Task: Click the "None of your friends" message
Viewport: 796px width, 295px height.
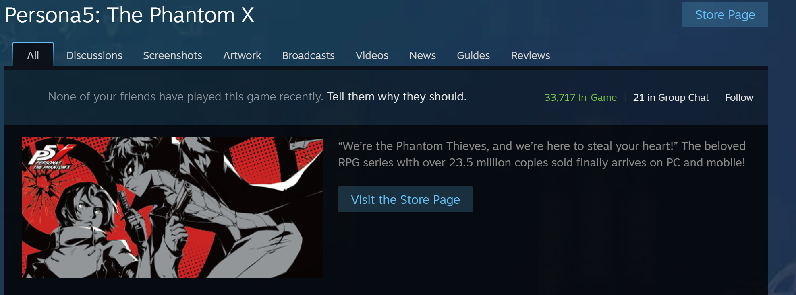Action: tap(185, 96)
